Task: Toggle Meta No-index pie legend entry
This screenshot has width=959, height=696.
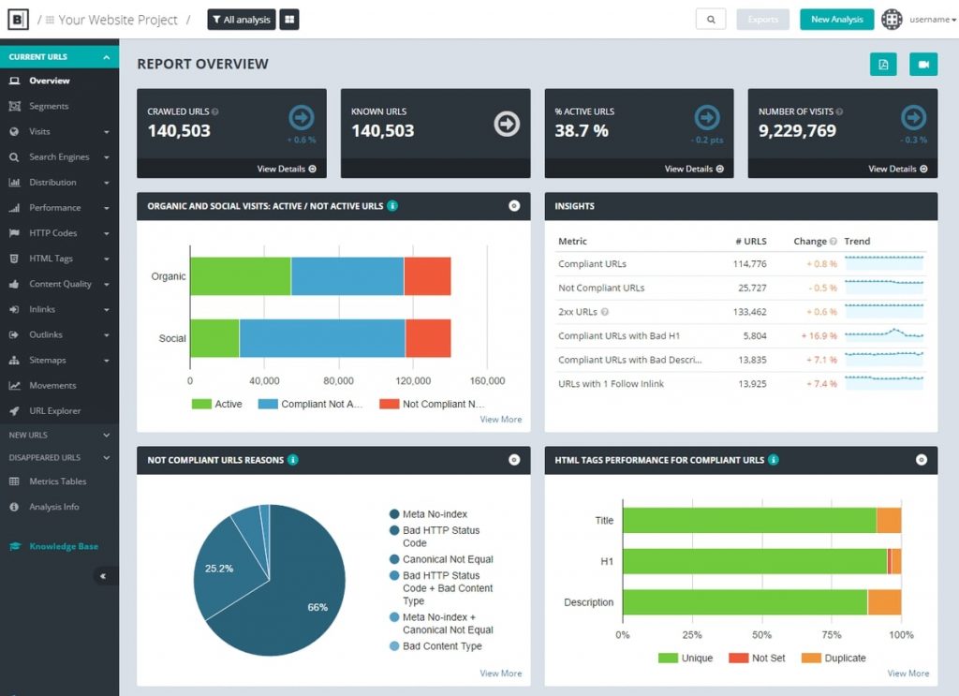Action: [429, 514]
